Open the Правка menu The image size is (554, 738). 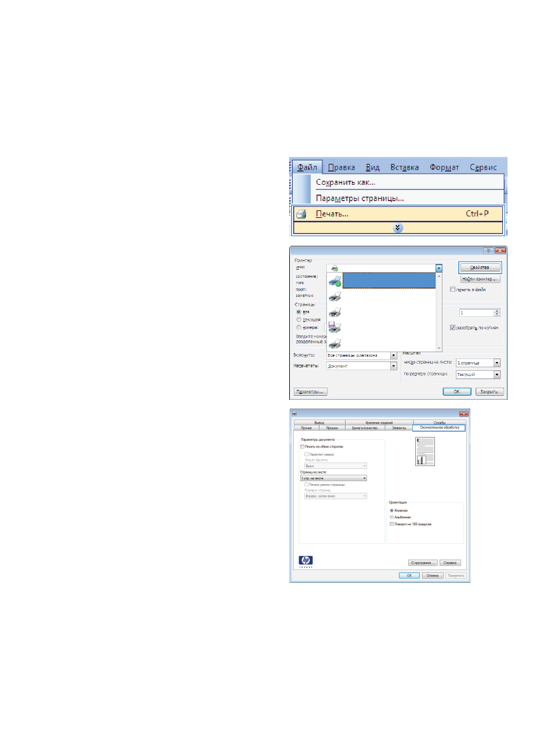click(x=341, y=167)
